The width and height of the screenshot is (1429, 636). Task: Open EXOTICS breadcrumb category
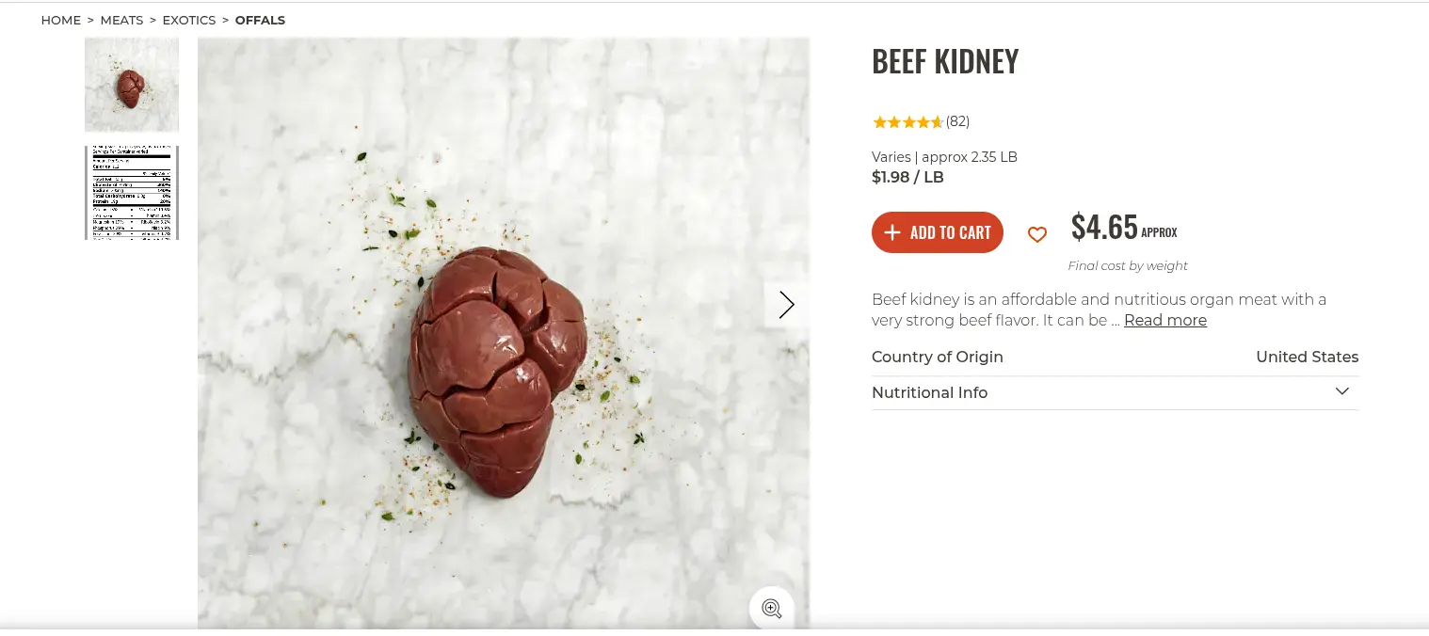(189, 20)
